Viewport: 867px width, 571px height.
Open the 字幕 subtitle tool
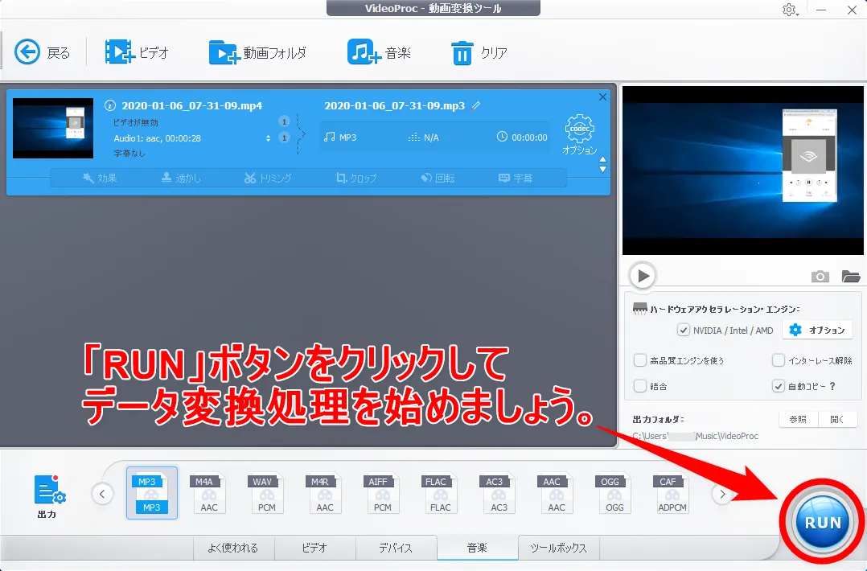coord(516,178)
